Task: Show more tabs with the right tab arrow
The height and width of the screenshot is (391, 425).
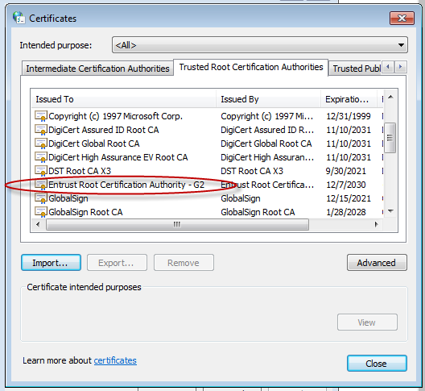Action: [401, 67]
